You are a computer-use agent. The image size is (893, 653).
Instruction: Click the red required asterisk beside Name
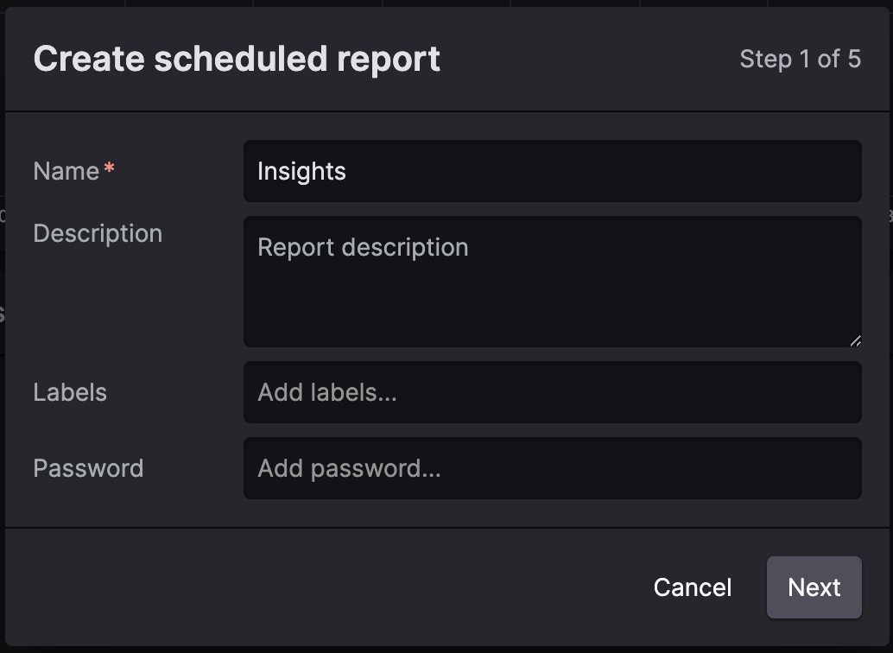[110, 169]
